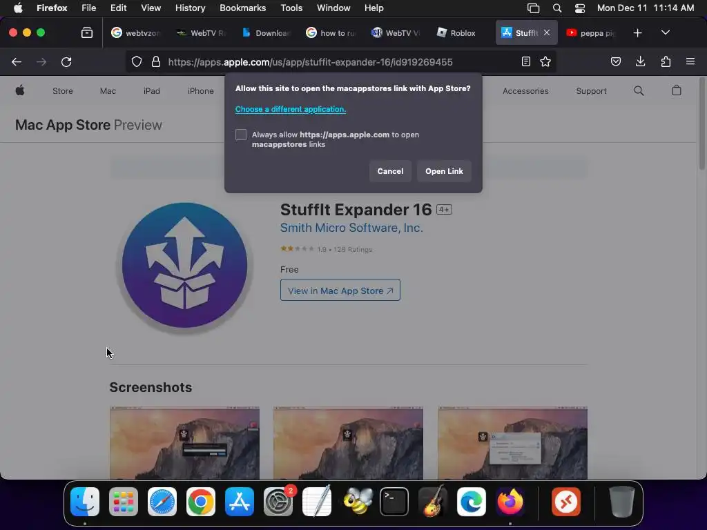Image resolution: width=707 pixels, height=530 pixels.
Task: Click Accessories in Apple navigation
Action: coord(525,91)
